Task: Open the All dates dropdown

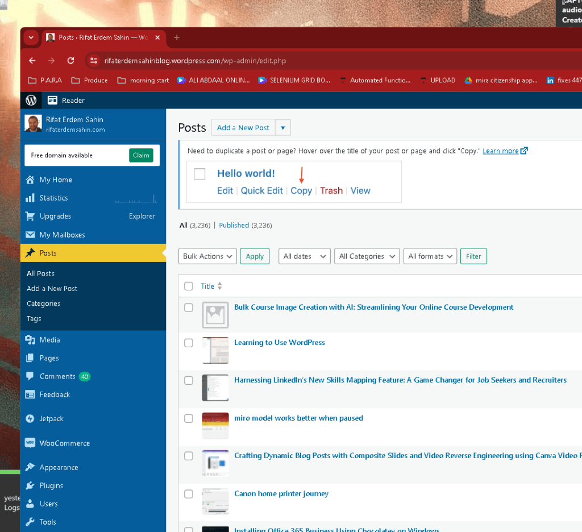Action: (305, 256)
